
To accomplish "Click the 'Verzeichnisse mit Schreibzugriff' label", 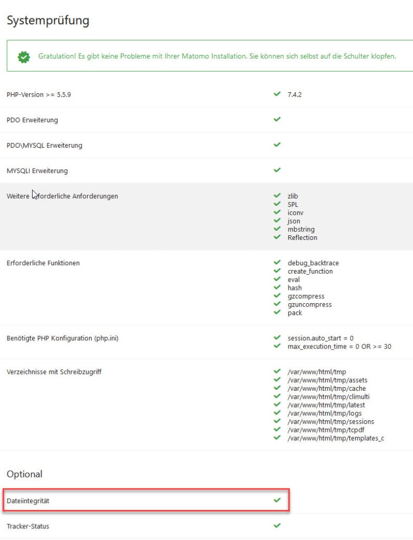I will (x=54, y=372).
